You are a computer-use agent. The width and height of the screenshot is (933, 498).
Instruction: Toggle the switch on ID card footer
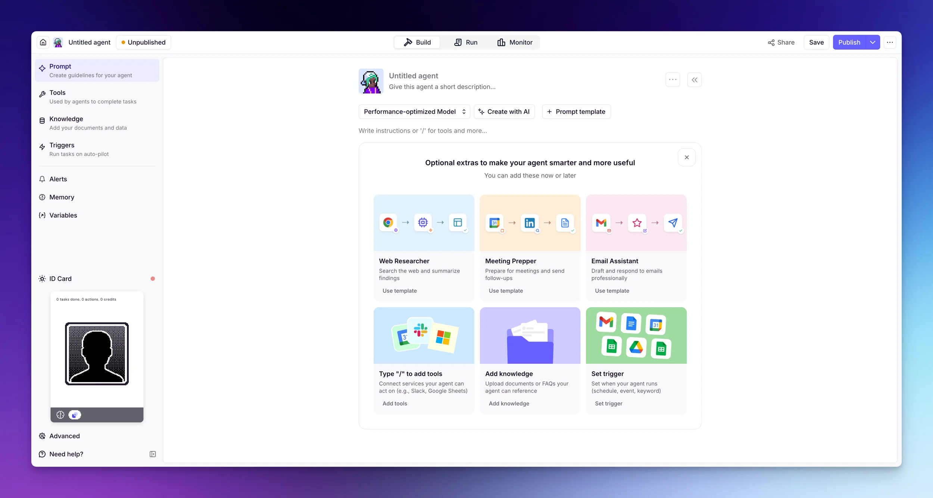(x=75, y=415)
